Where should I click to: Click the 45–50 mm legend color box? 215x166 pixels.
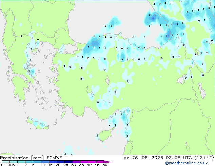click(100, 162)
